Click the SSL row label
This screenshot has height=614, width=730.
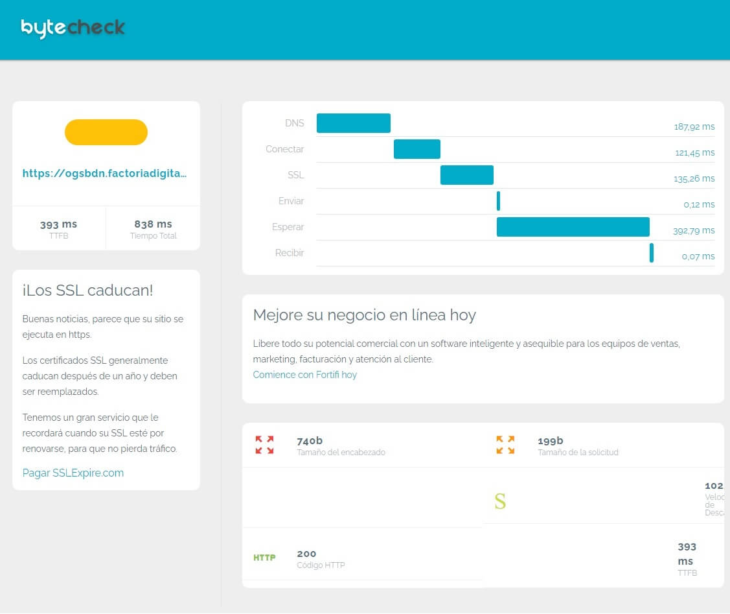click(x=295, y=175)
